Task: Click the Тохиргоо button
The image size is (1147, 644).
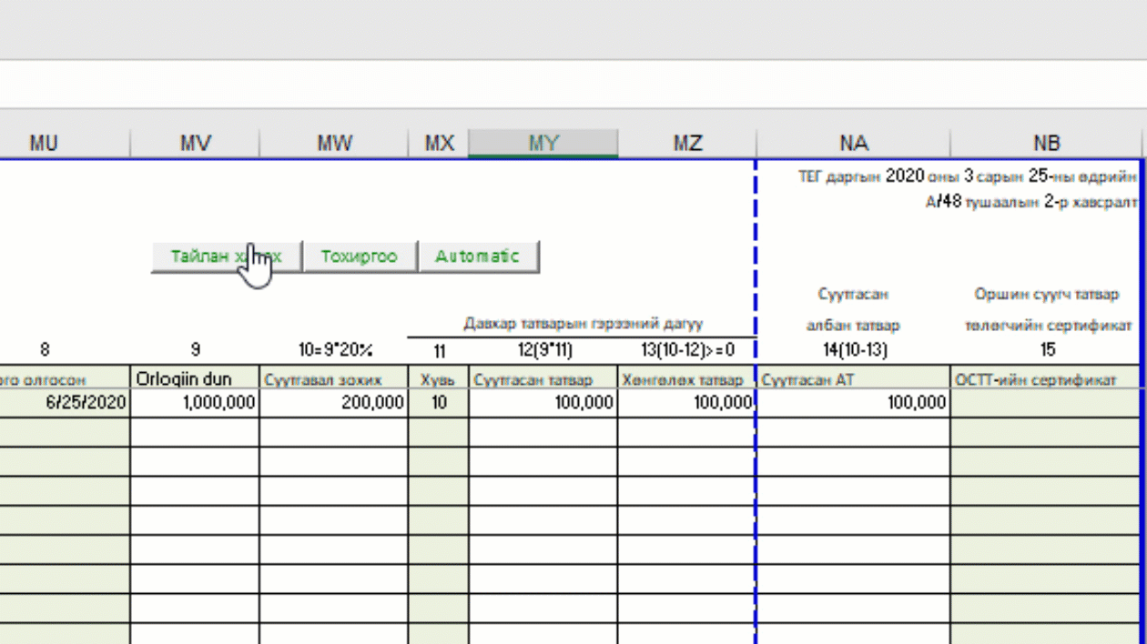Action: pyautogui.click(x=360, y=257)
